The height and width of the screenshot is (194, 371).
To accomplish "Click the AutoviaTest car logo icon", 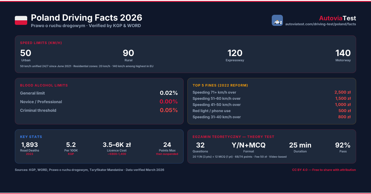I will click(277, 20).
